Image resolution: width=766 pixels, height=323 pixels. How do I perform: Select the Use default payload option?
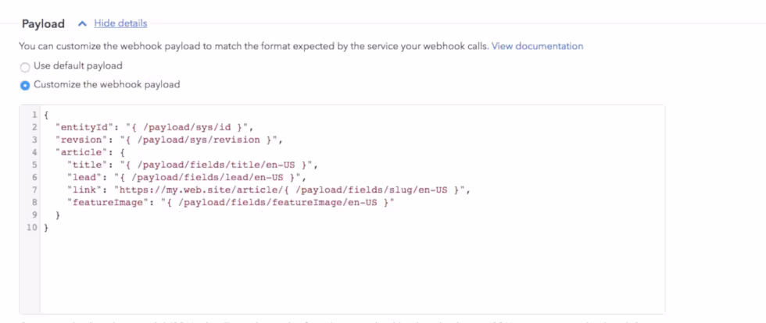[25, 67]
